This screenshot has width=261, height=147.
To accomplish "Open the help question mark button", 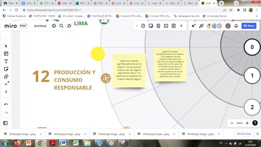I will (255, 123).
